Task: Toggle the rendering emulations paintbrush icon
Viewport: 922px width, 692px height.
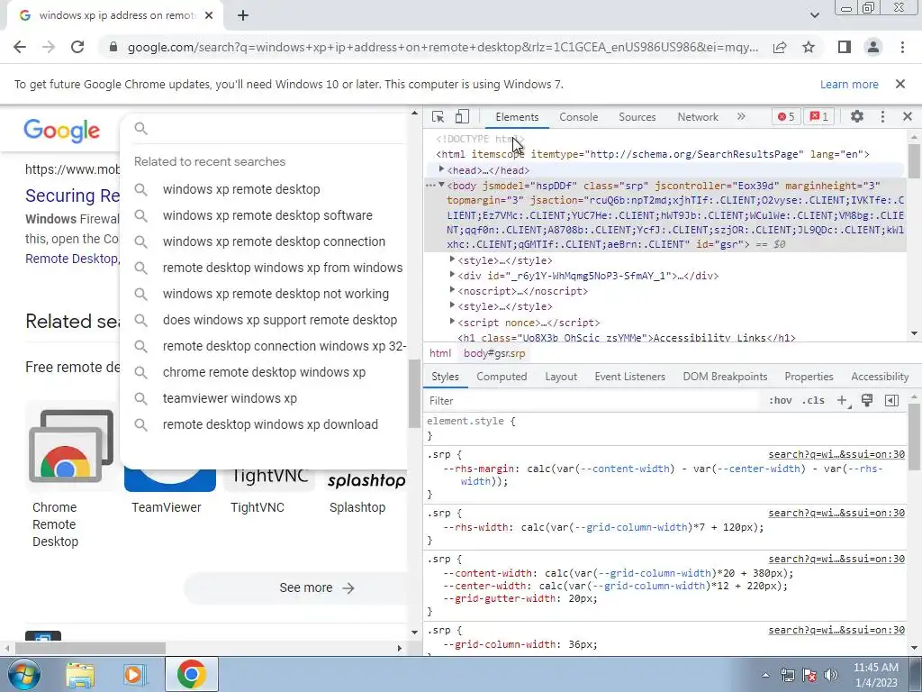Action: 867,400
